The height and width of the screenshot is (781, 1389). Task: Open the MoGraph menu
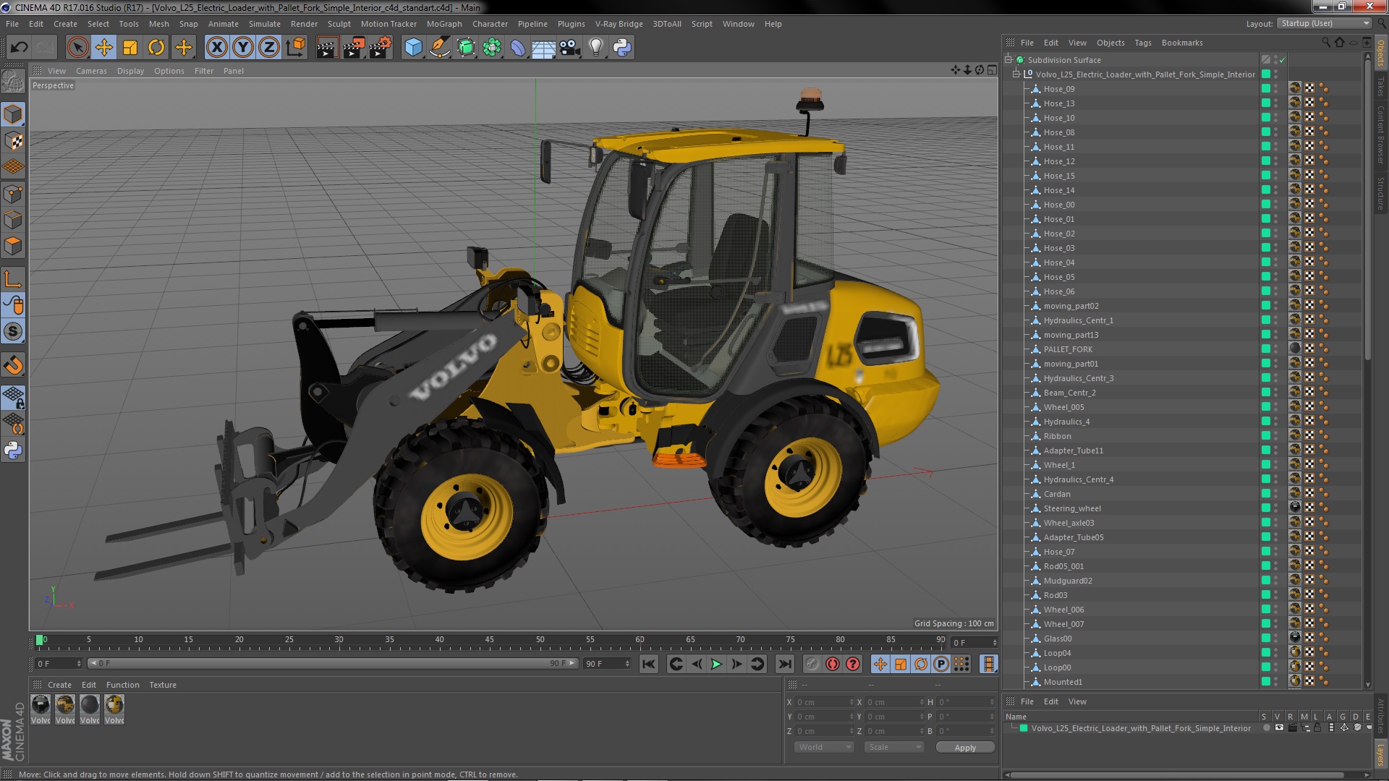[444, 24]
